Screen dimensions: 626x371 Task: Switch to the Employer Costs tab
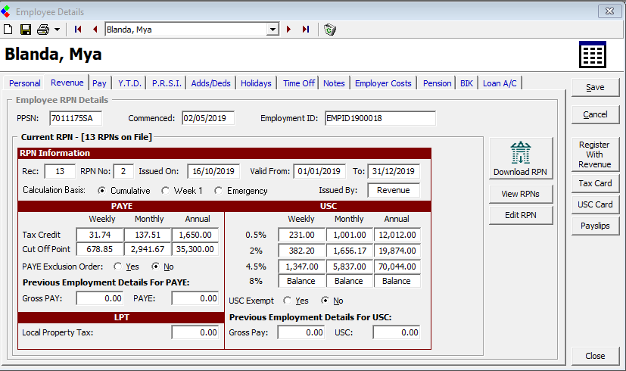(x=383, y=83)
